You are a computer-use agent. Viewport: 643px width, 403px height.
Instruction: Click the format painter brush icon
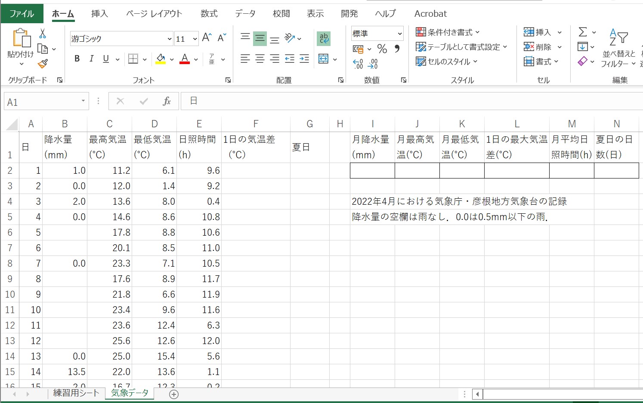pos(43,64)
